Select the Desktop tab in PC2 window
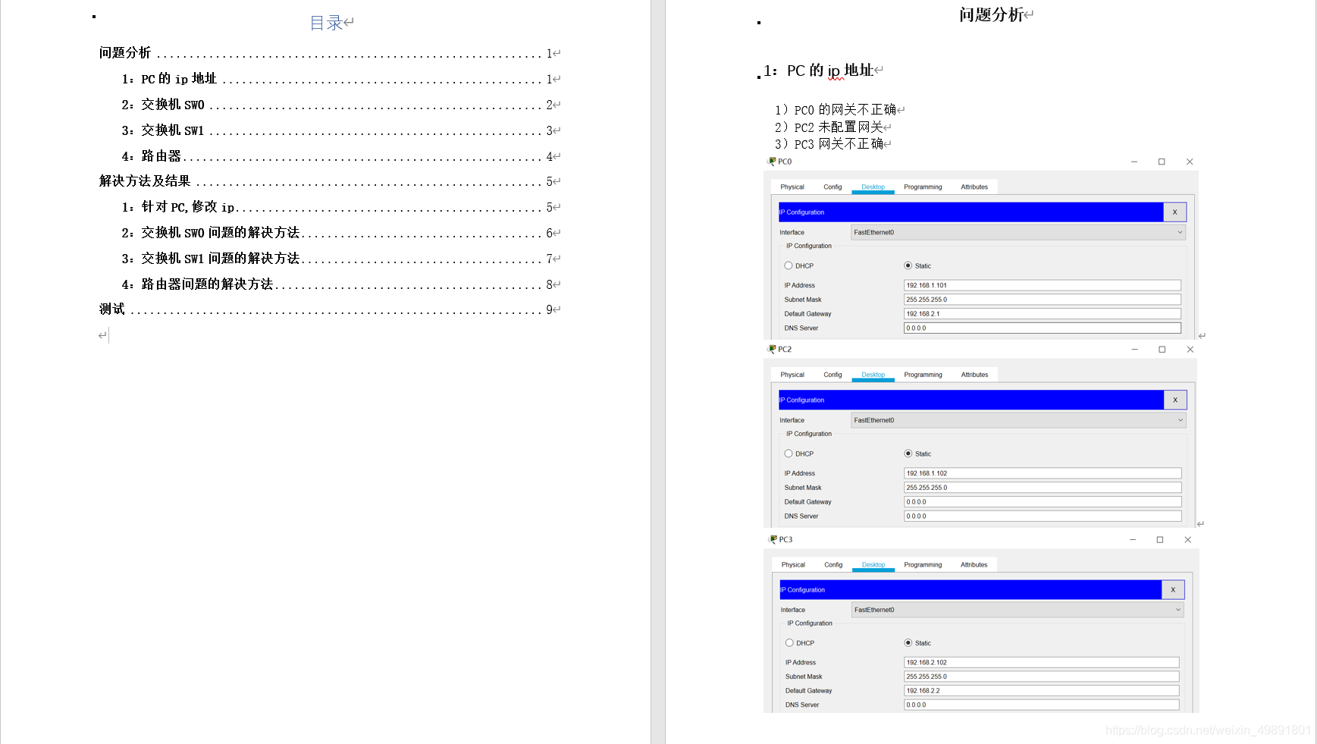 [x=873, y=375]
